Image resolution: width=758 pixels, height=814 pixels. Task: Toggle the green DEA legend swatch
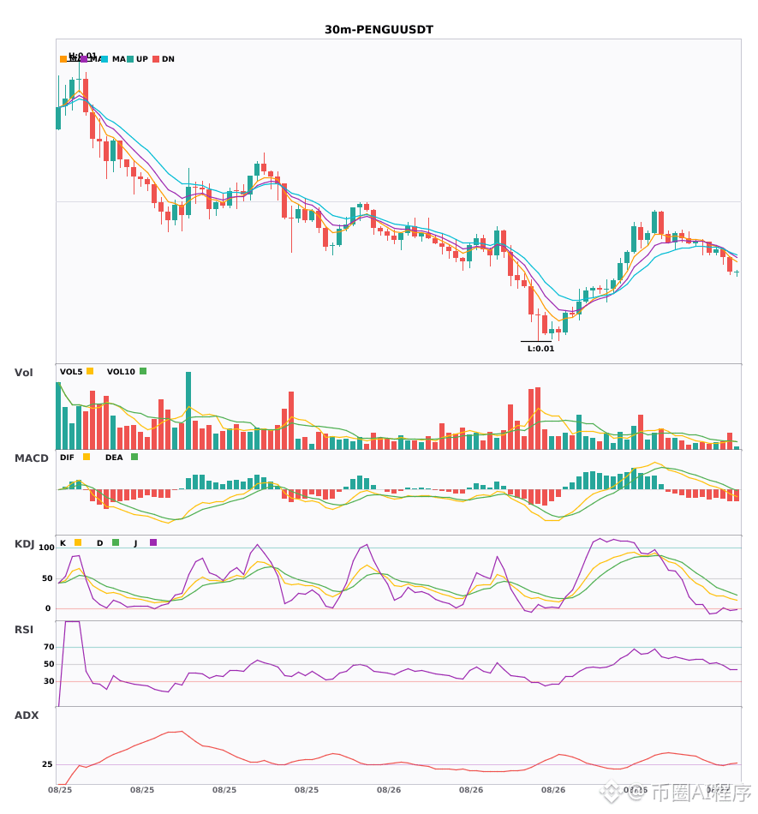(x=134, y=457)
